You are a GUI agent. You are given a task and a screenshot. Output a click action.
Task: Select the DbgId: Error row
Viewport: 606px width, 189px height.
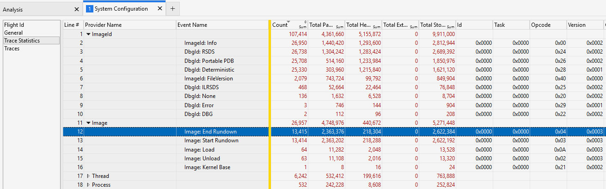[x=333, y=105]
